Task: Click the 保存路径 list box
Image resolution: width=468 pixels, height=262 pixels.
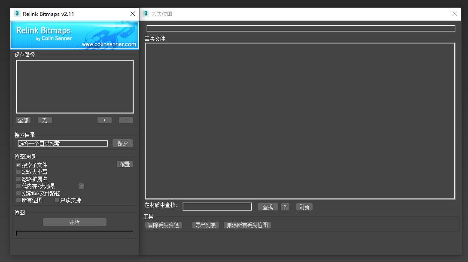Action: coord(75,86)
